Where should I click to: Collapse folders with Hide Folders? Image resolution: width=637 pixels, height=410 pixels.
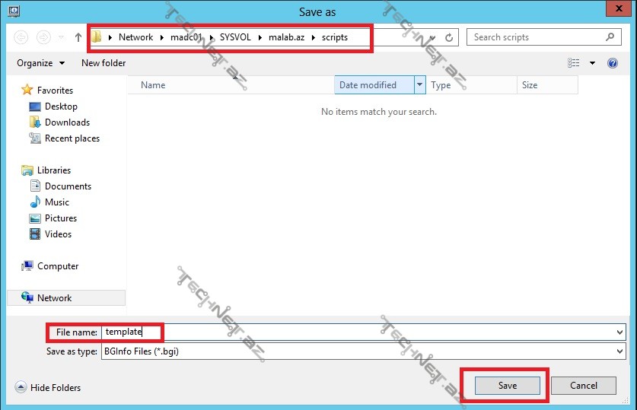[x=48, y=388]
